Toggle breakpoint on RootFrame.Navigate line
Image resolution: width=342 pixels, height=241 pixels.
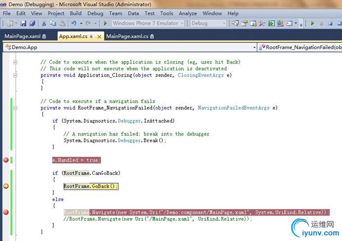6,212
